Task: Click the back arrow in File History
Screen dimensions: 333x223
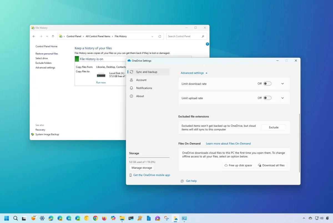Action: coord(34,36)
